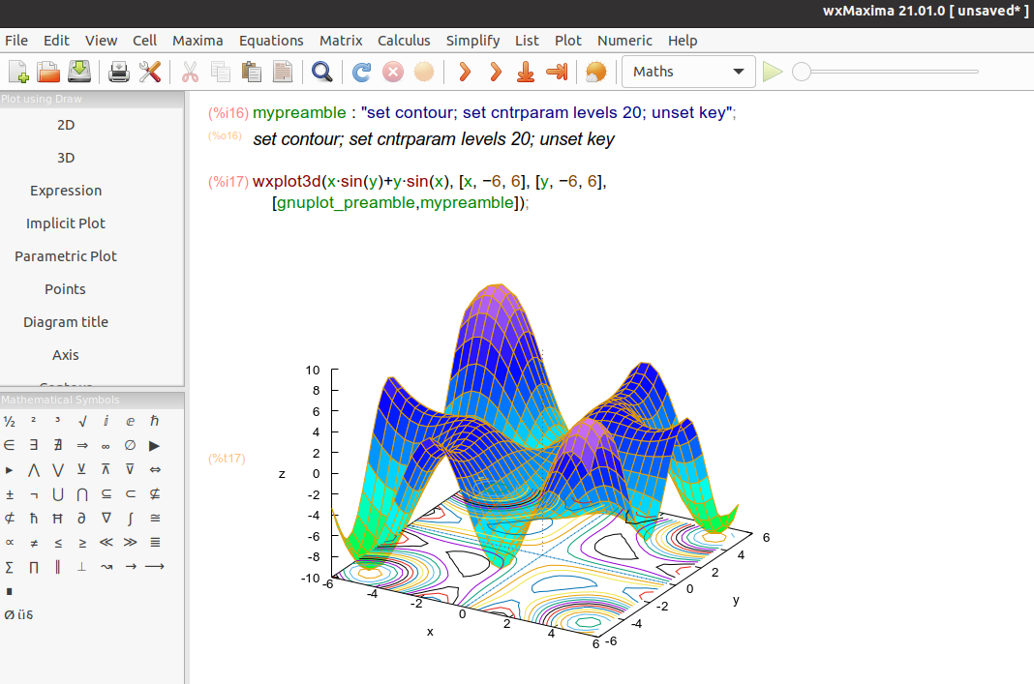Insert the infinity symbol from the symbols panel
This screenshot has width=1034, height=684.
tap(106, 445)
